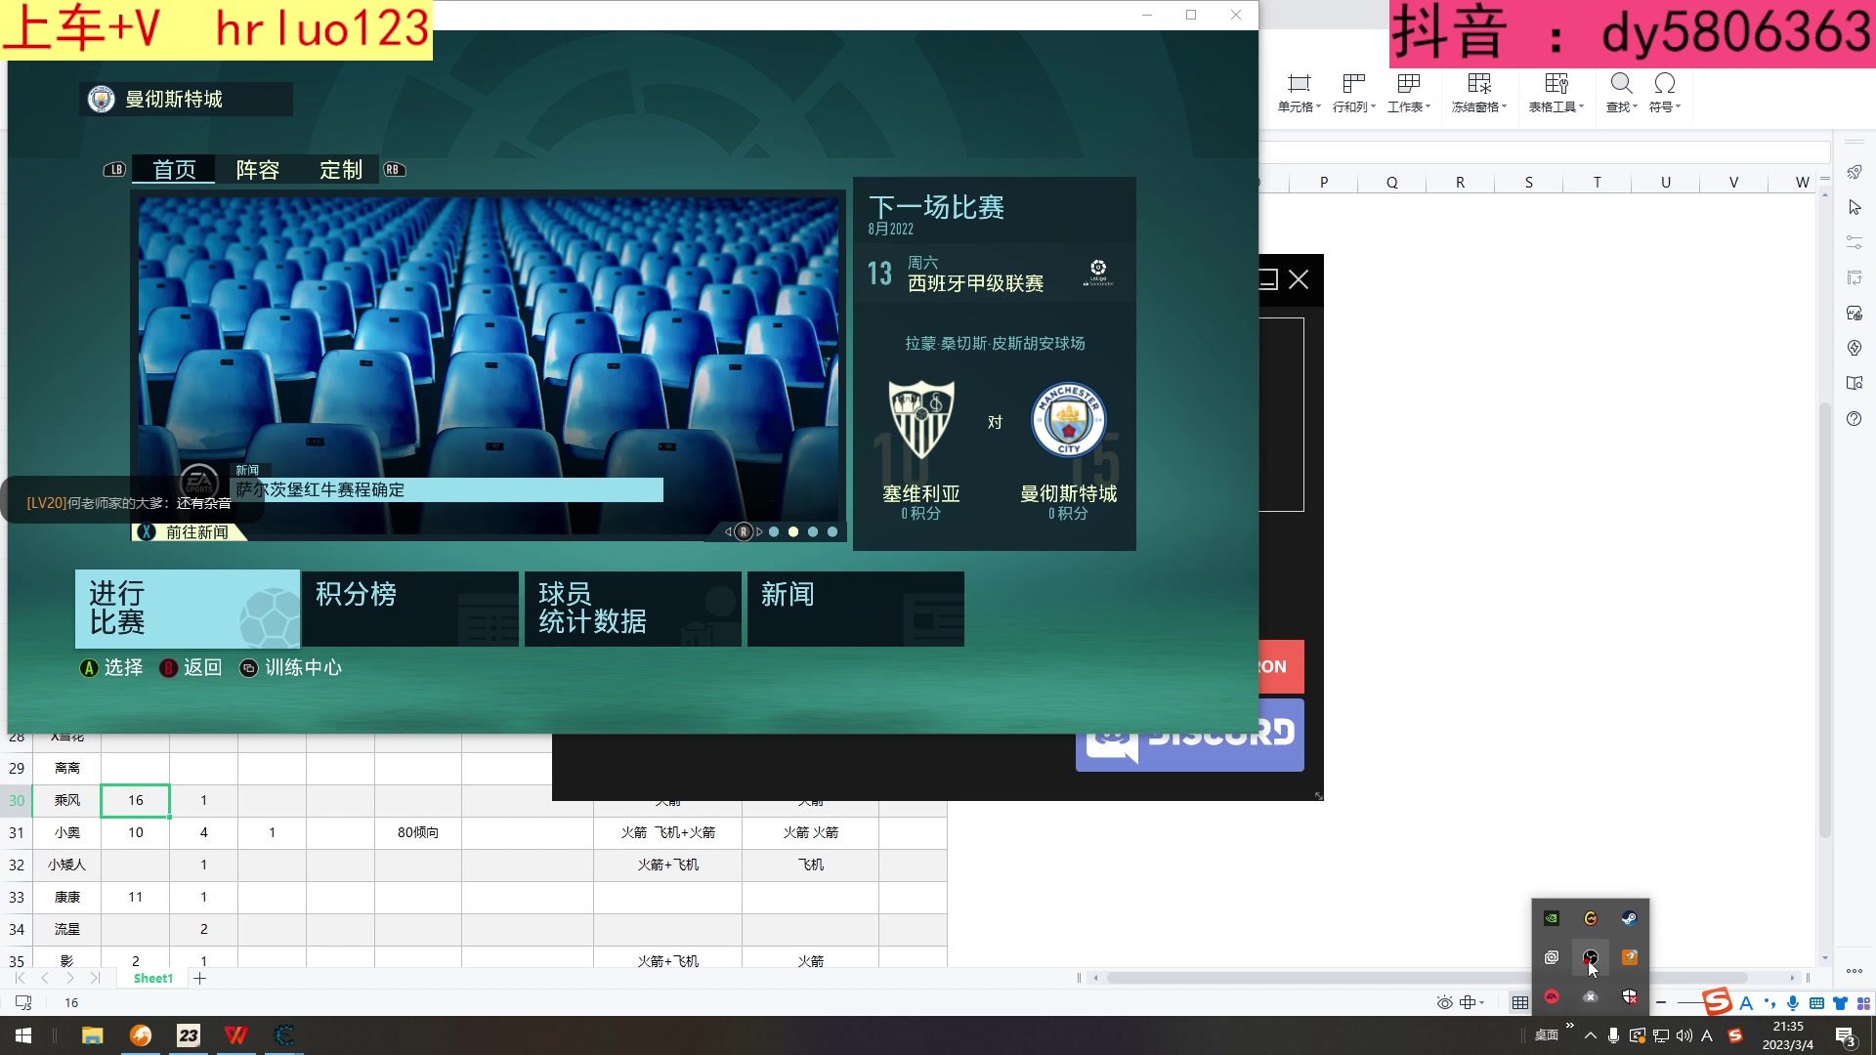Switch to the 定制 tab
This screenshot has height=1055, width=1876.
pos(341,170)
